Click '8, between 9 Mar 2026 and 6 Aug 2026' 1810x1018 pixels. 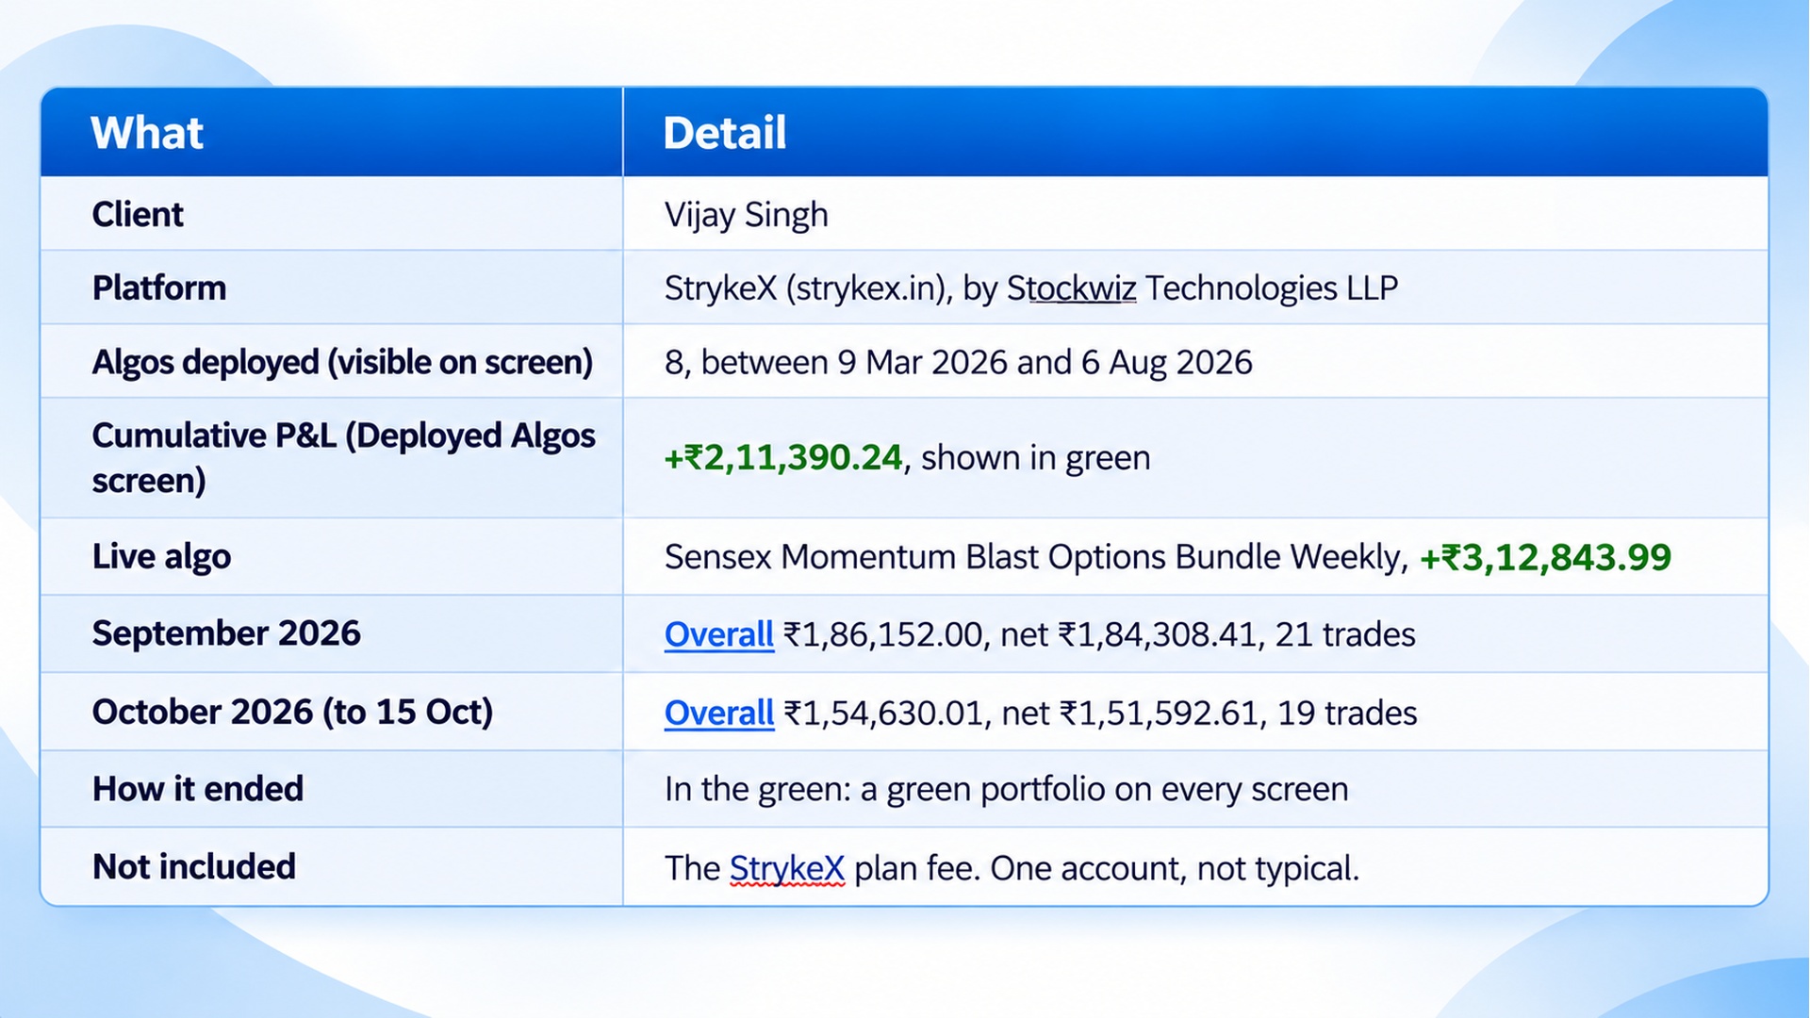(958, 362)
